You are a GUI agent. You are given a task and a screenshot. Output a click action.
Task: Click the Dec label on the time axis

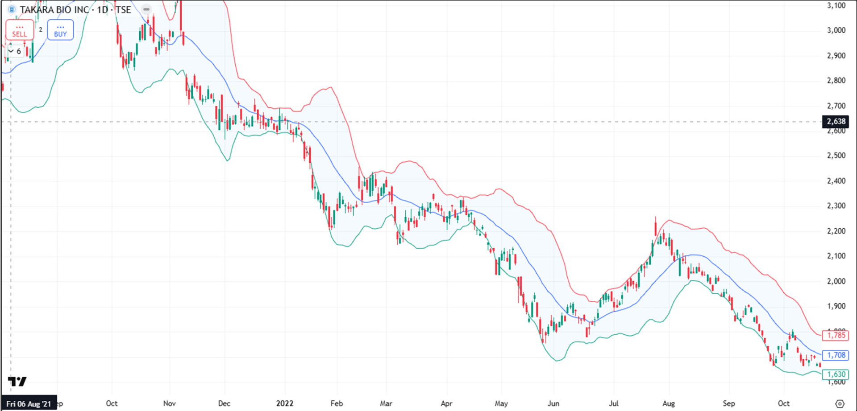224,403
